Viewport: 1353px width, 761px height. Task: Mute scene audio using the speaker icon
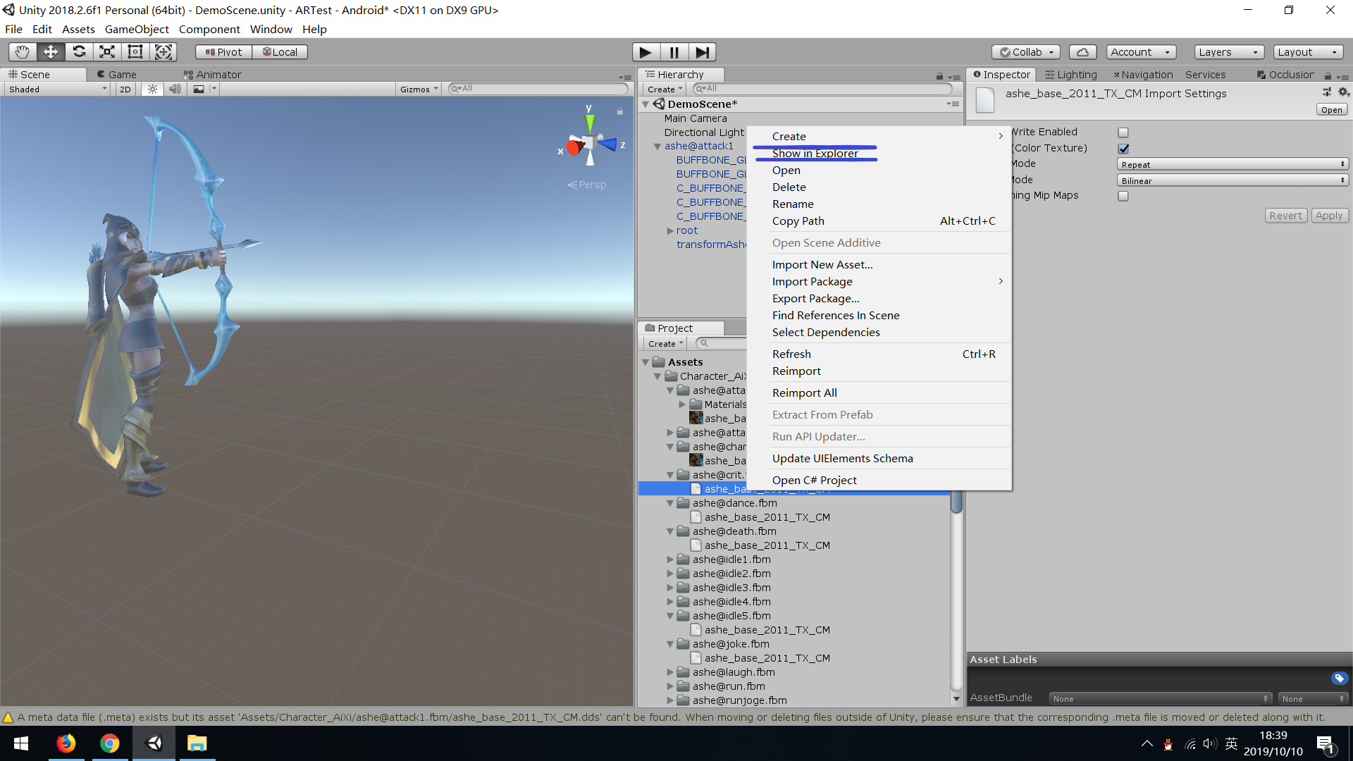pyautogui.click(x=175, y=89)
